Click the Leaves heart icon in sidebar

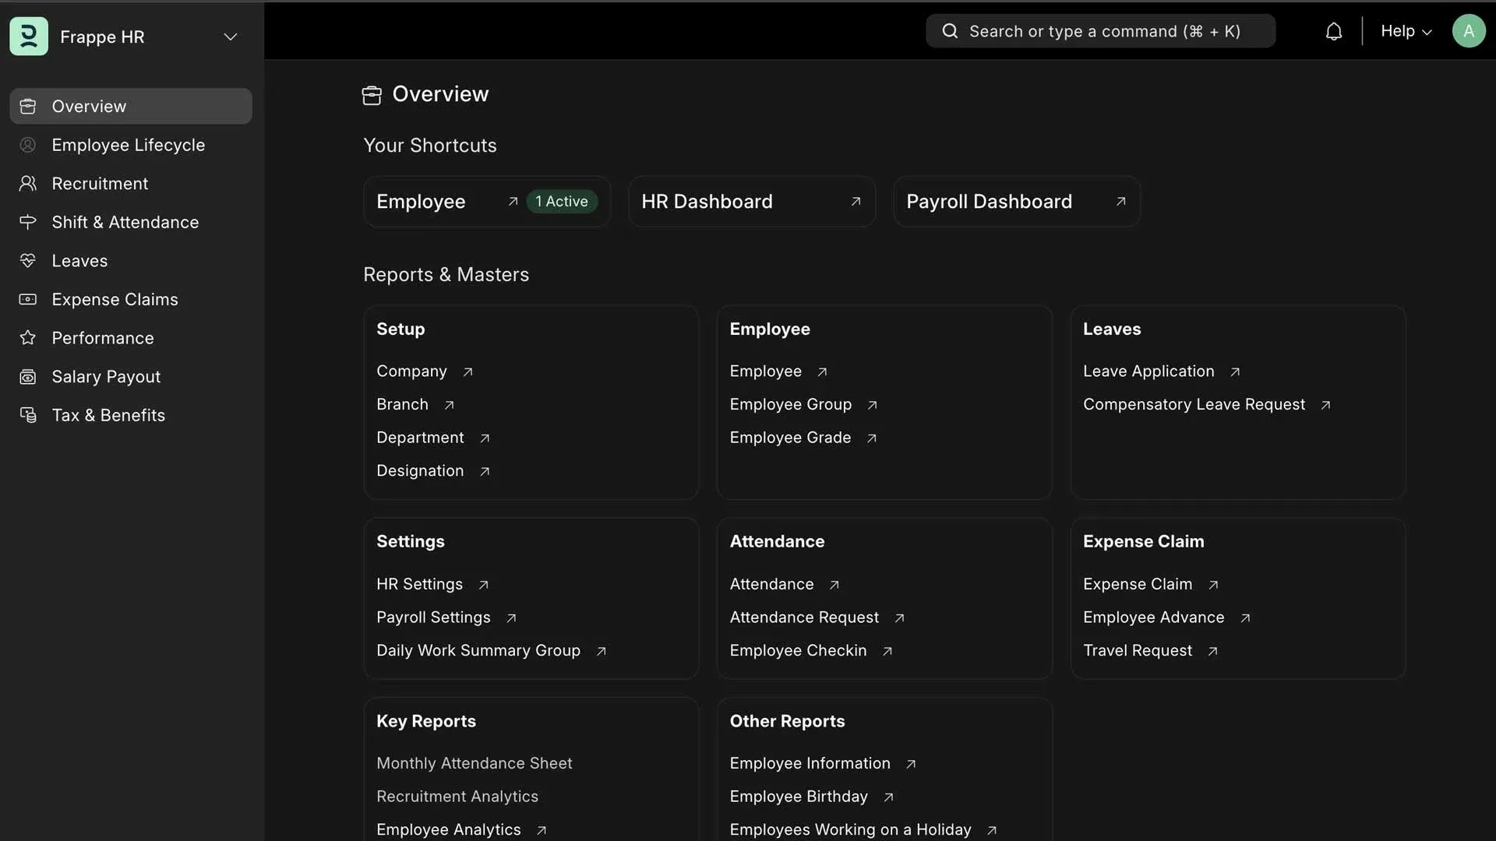pos(28,261)
